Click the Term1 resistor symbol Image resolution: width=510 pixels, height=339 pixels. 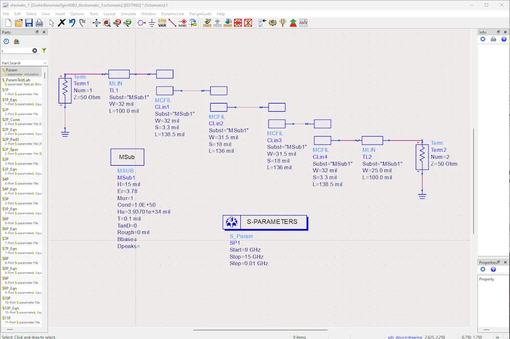tap(65, 90)
